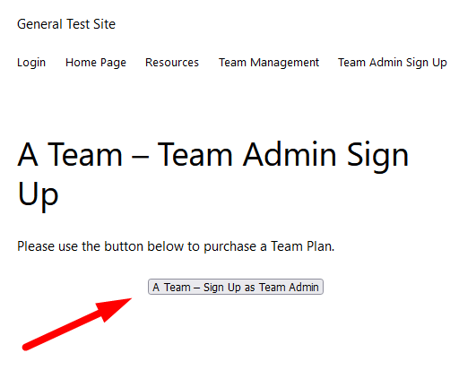Click A Team – Sign Up as Team Admin button
The height and width of the screenshot is (370, 476).
pyautogui.click(x=236, y=287)
